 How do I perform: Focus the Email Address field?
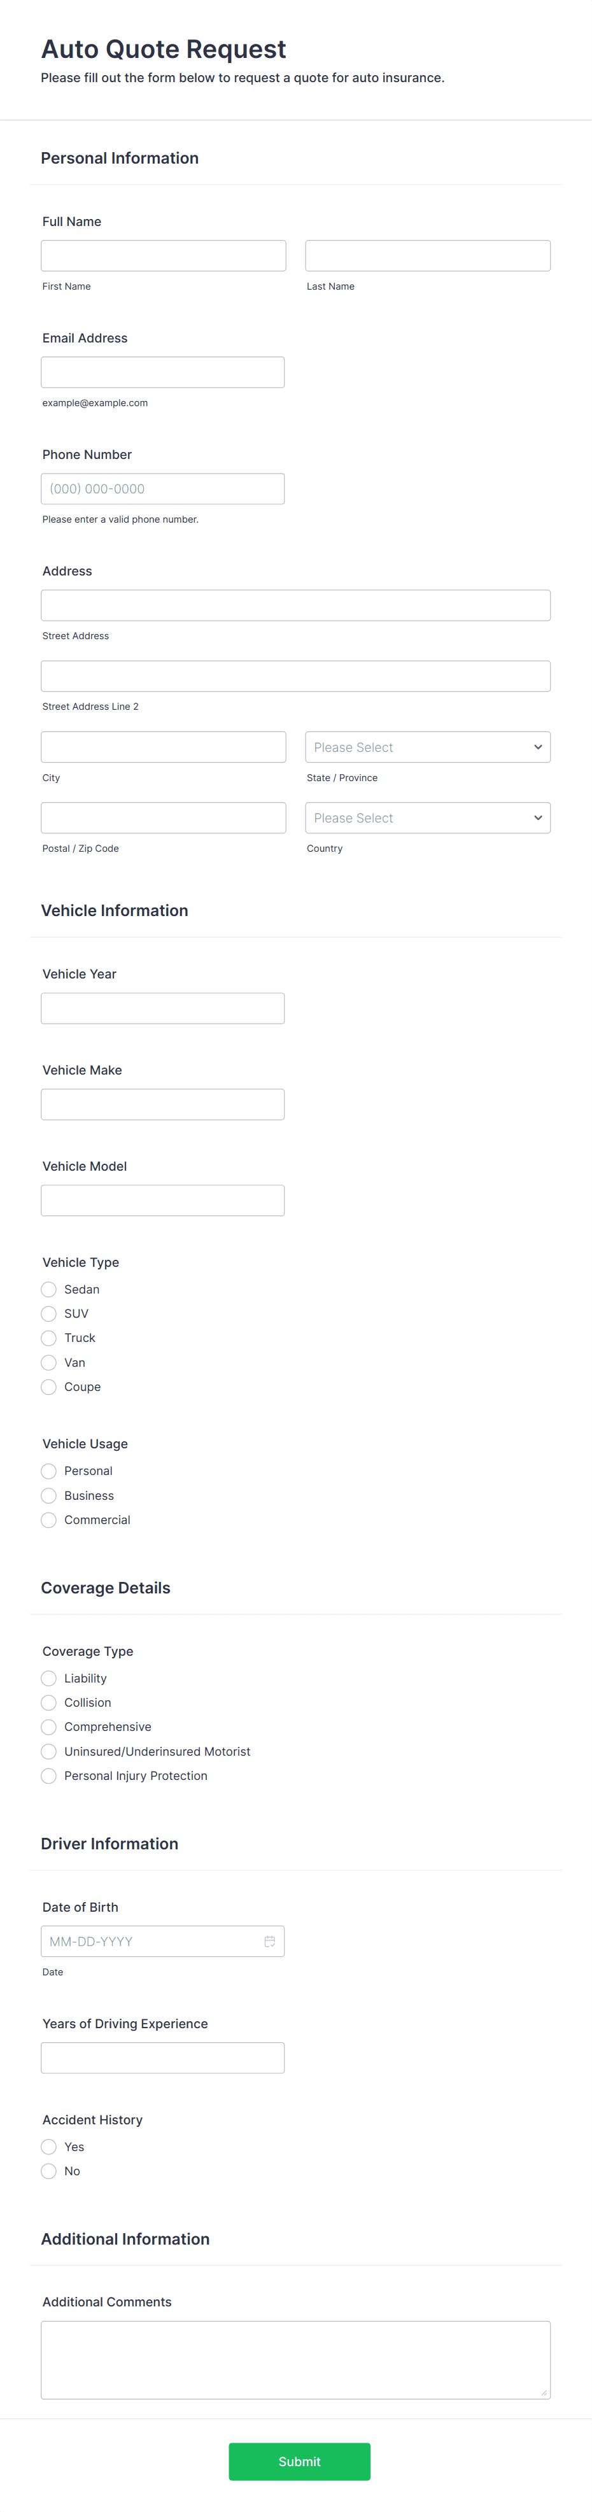tap(163, 372)
